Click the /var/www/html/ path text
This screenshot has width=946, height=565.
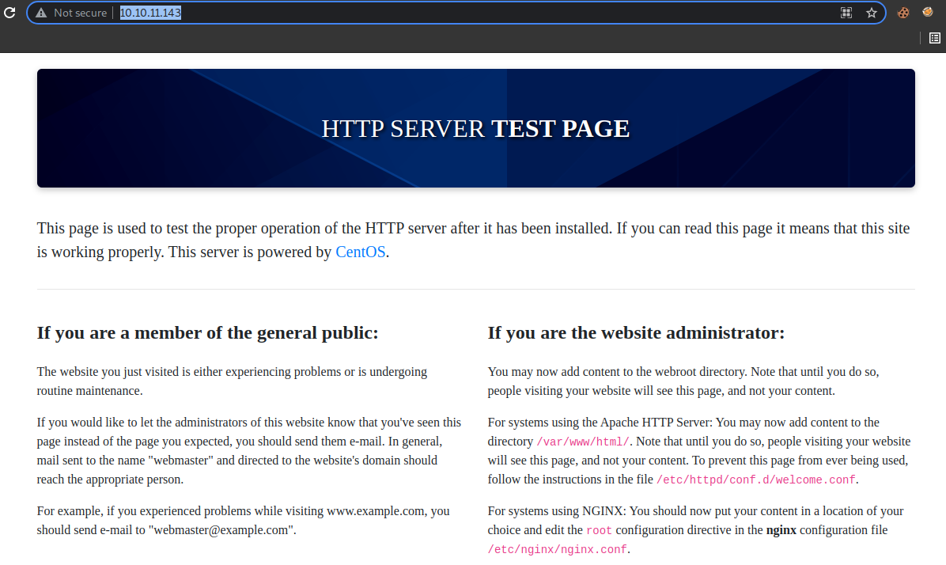click(583, 442)
